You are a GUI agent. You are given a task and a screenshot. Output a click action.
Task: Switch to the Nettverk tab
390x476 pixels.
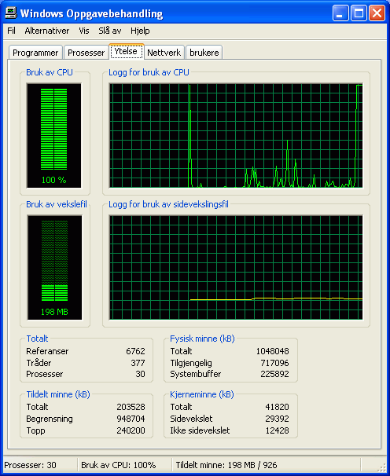pos(164,53)
